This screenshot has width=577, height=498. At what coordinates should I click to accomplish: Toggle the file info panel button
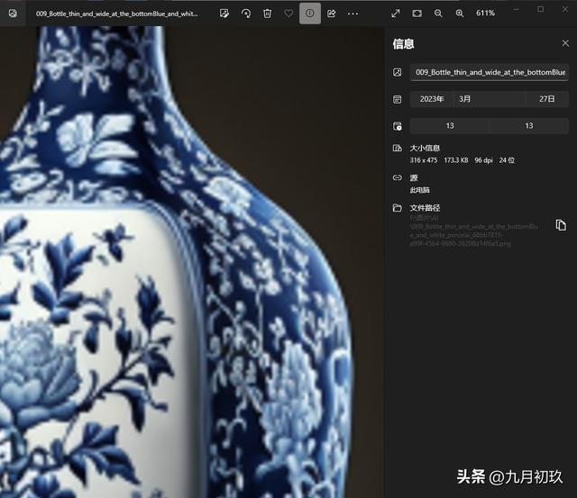[310, 14]
